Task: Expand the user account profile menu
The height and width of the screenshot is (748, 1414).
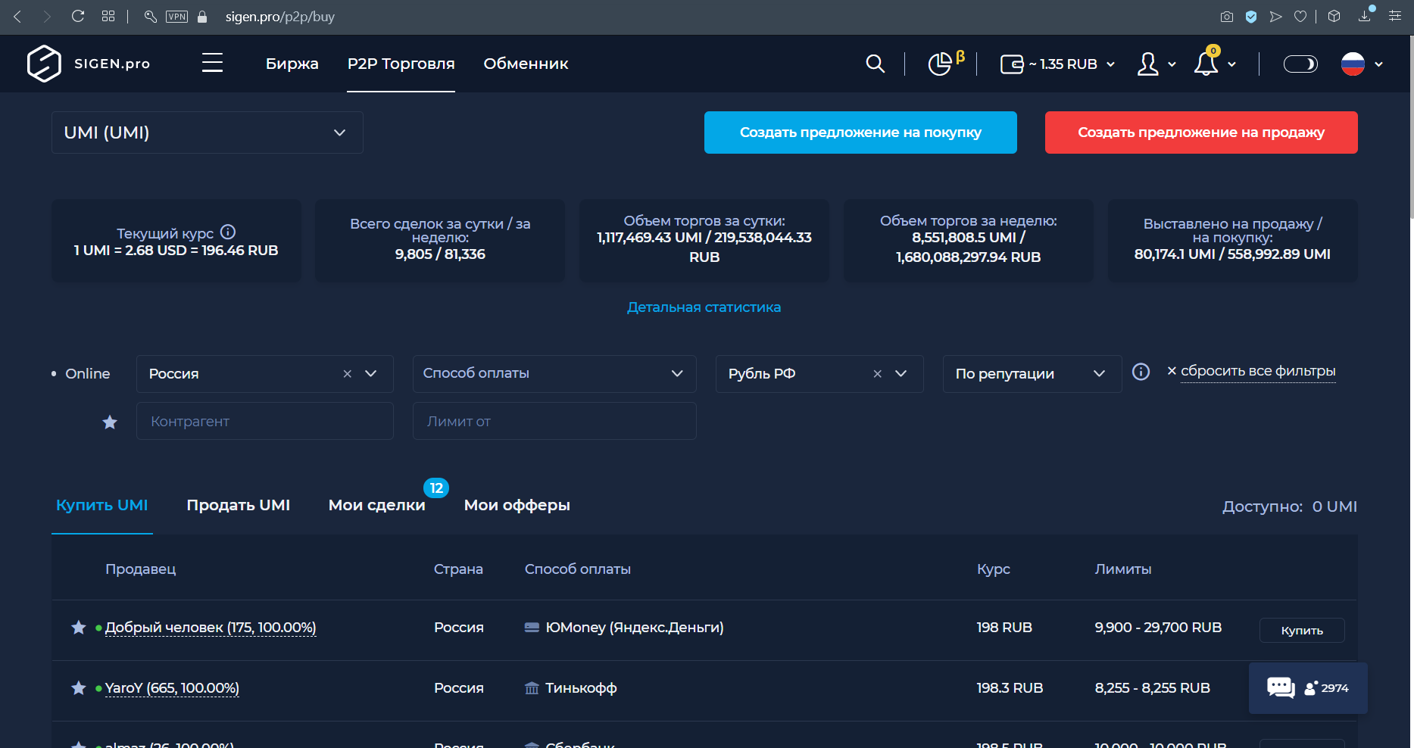Action: (x=1156, y=64)
